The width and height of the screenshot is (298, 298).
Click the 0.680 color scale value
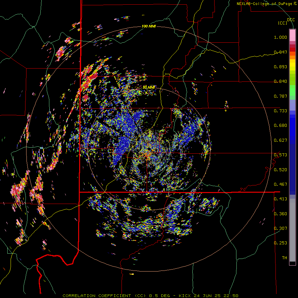[x=280, y=125]
